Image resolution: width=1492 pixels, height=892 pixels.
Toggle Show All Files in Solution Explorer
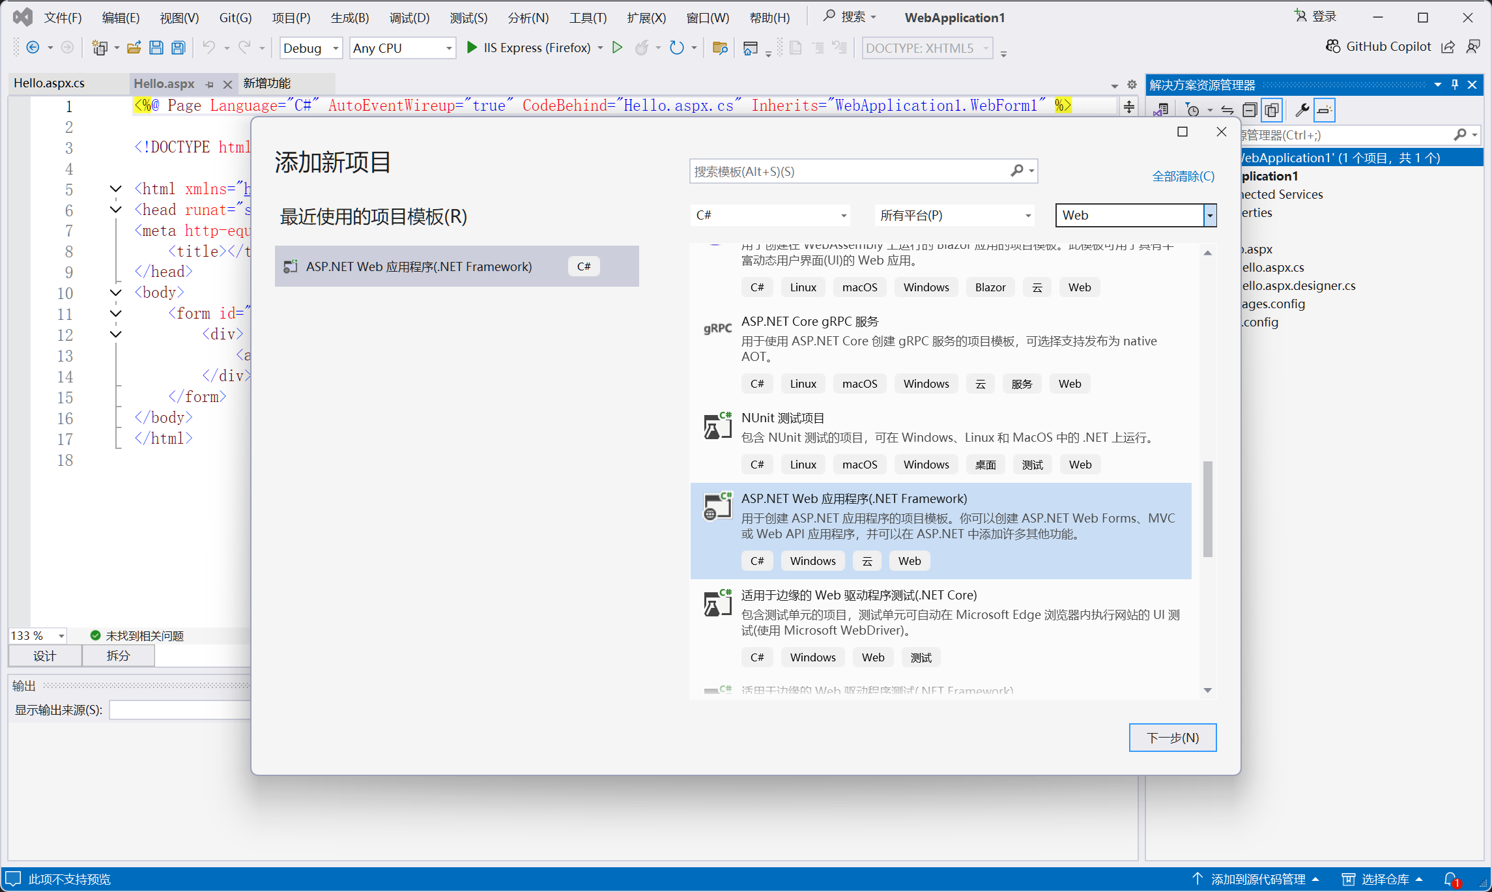pos(1271,110)
